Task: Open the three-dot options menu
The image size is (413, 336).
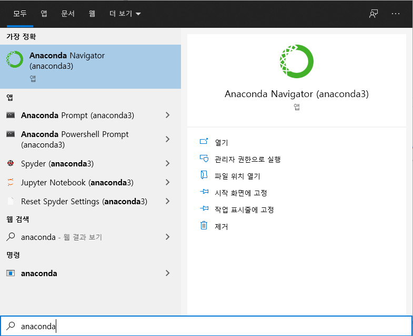Action: pos(395,14)
